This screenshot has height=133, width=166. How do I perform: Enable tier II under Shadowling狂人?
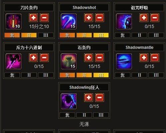(84, 115)
